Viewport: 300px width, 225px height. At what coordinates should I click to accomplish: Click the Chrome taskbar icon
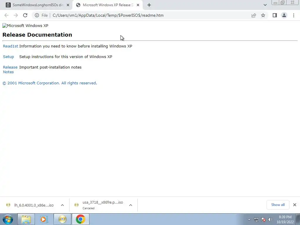[x=81, y=219]
